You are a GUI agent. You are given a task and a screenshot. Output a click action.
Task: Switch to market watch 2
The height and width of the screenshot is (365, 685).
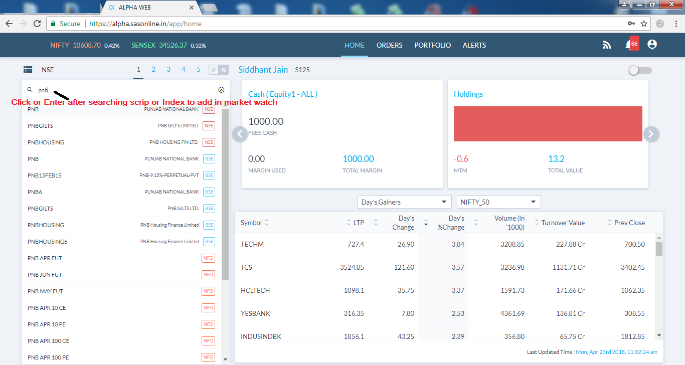point(153,70)
